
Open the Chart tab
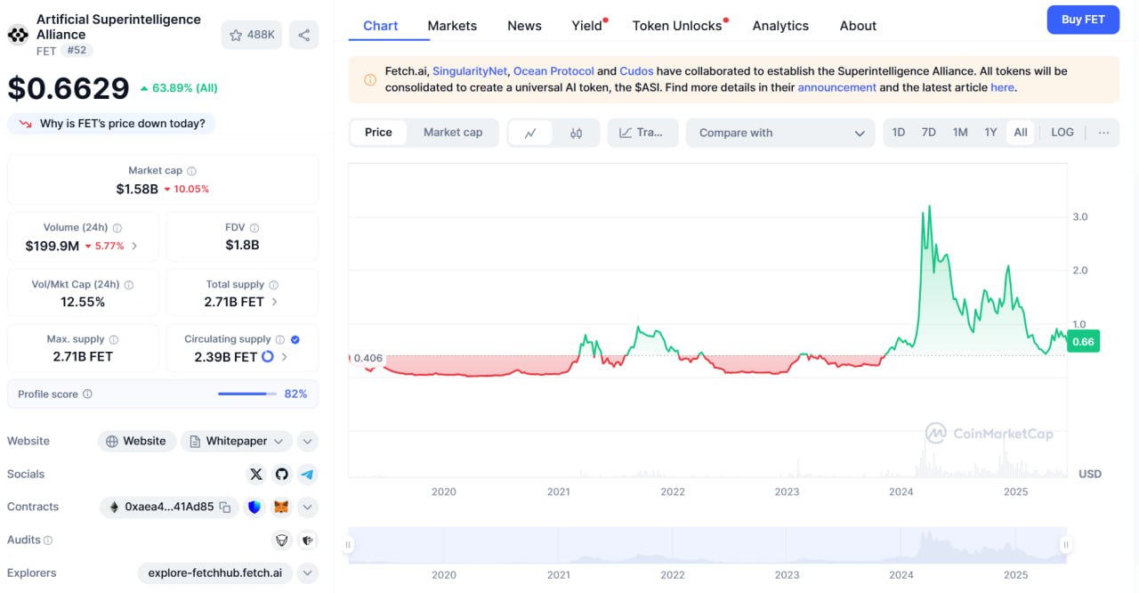click(381, 26)
